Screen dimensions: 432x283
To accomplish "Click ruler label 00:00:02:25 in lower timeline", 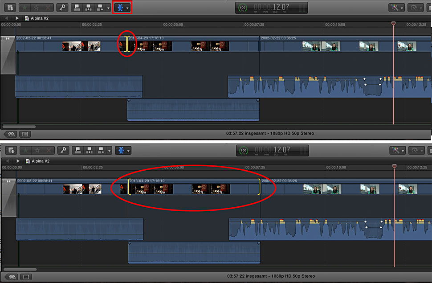I will click(x=93, y=168).
